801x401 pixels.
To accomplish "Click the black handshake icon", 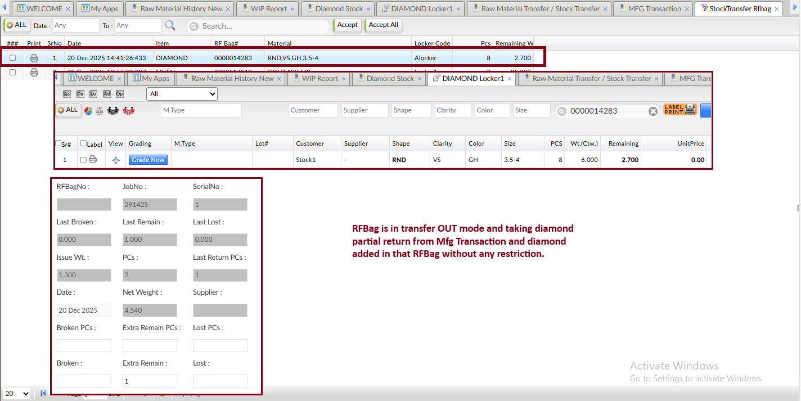I will click(113, 111).
